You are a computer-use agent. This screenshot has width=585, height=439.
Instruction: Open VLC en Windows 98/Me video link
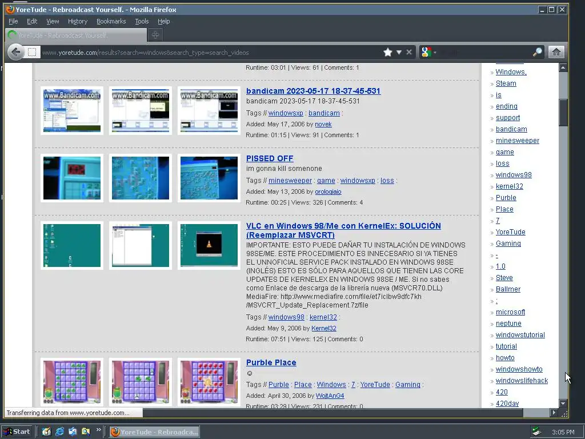[343, 230]
